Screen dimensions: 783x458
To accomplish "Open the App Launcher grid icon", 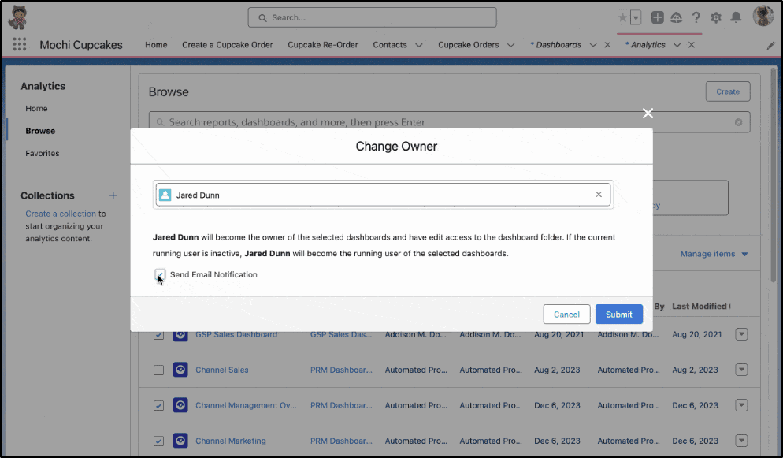I will click(20, 44).
